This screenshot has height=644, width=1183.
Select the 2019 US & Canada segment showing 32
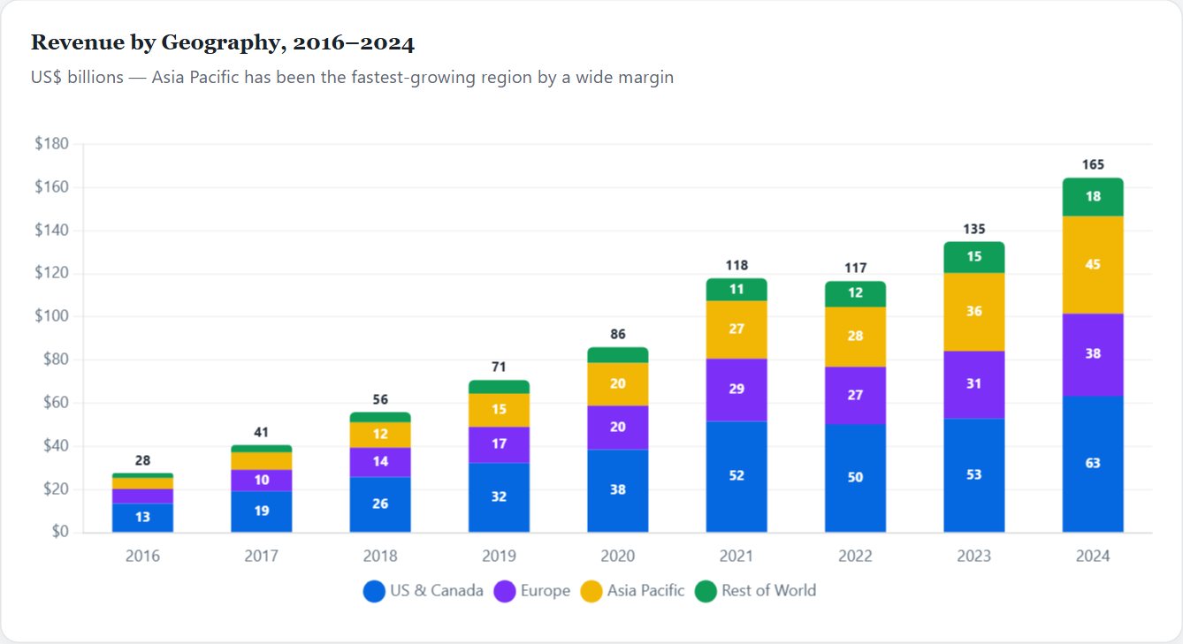499,497
